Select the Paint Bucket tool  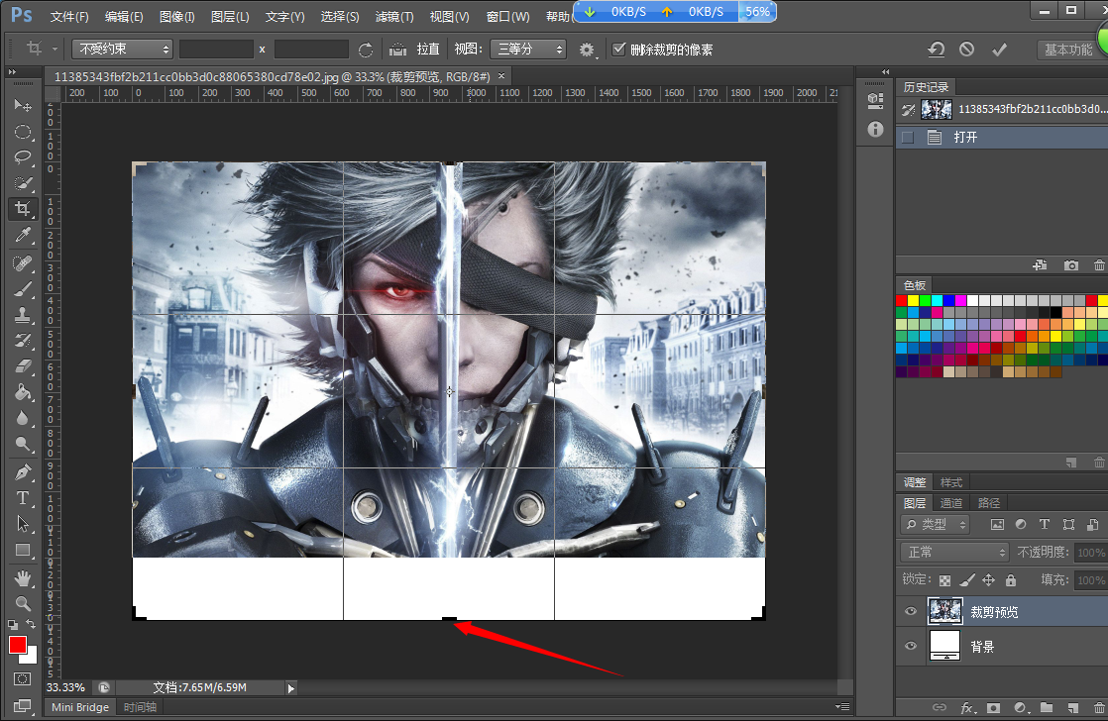tap(23, 392)
